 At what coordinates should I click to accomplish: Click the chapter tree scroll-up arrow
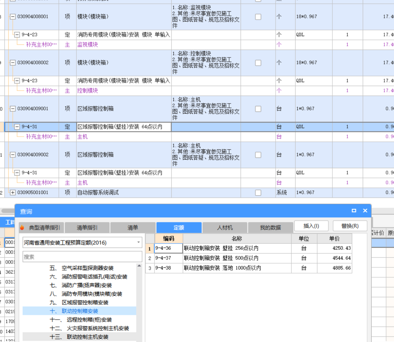click(x=139, y=266)
